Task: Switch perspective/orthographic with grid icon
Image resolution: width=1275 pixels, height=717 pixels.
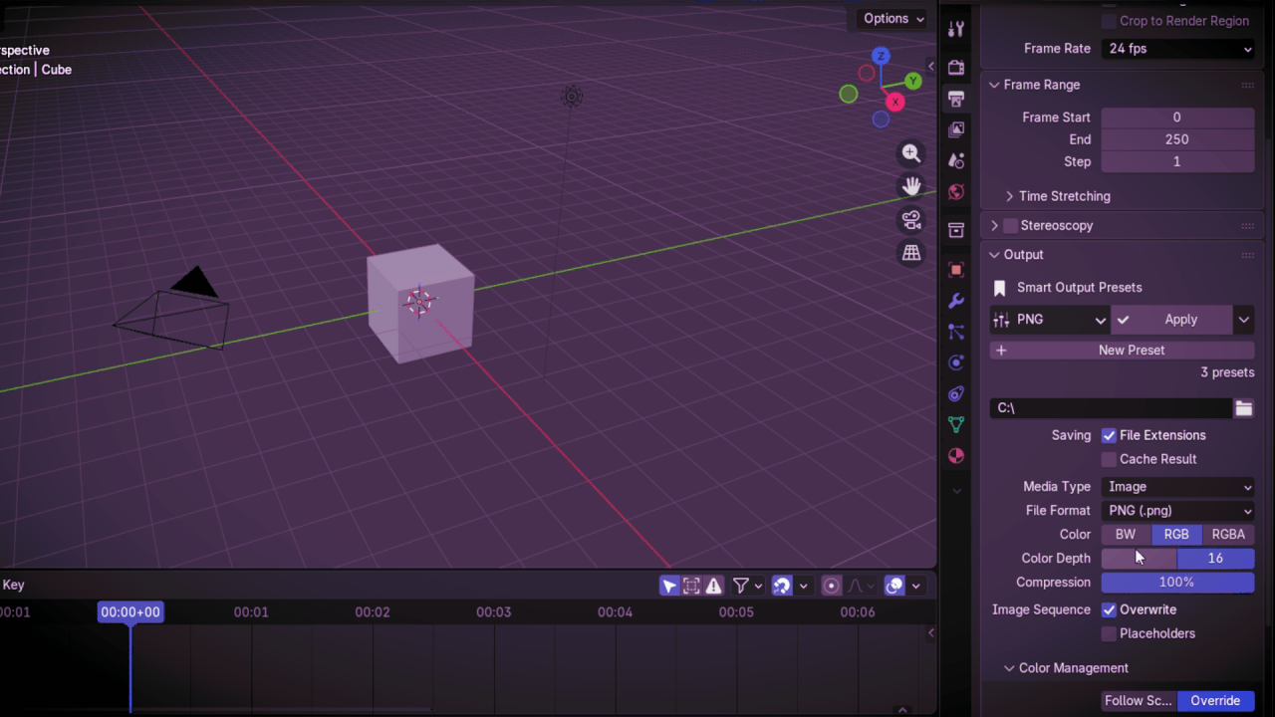Action: click(x=910, y=253)
